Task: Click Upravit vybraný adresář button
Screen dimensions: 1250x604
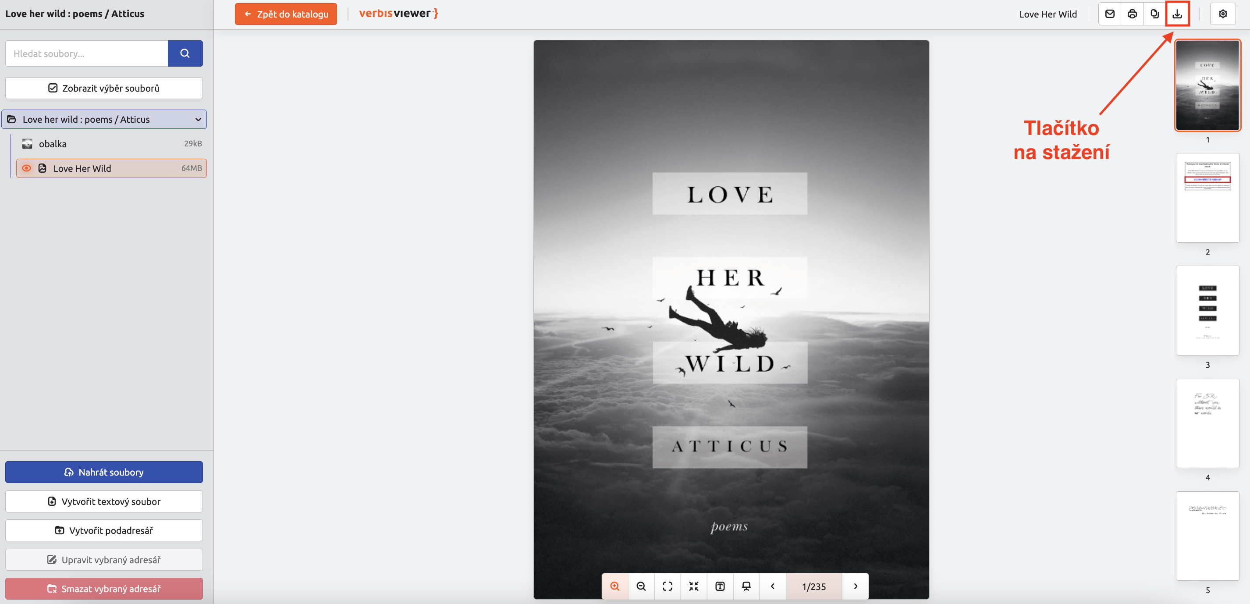Action: (x=104, y=559)
